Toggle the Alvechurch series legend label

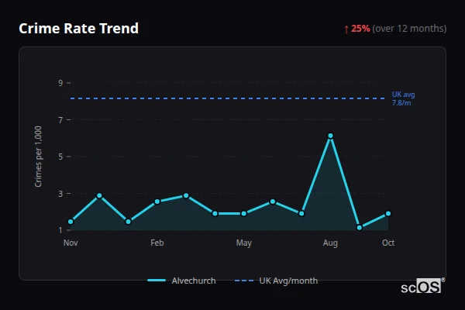194,281
